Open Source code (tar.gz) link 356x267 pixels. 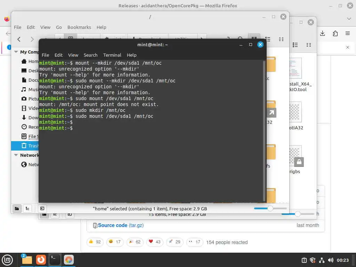[121, 225]
